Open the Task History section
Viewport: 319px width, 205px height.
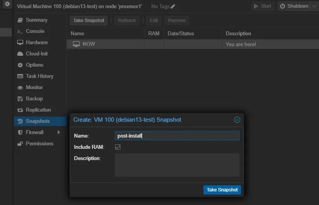[40, 76]
